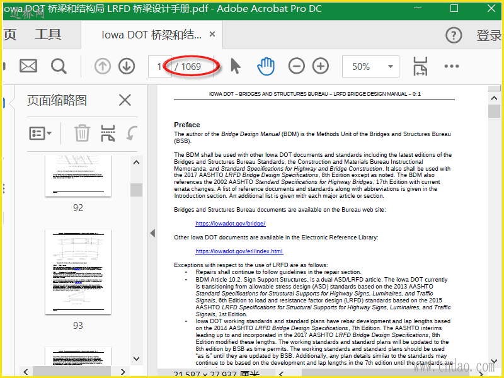
Task: Open thumbnails options dropdown menu
Action: [x=40, y=133]
